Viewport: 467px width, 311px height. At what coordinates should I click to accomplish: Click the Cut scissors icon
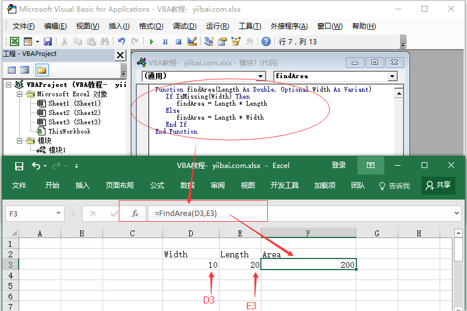pyautogui.click(x=64, y=41)
